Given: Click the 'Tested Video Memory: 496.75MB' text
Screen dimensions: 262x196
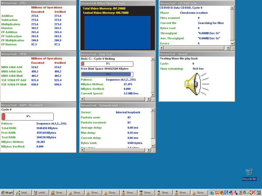Looking at the screenshot, I should pos(106,13).
